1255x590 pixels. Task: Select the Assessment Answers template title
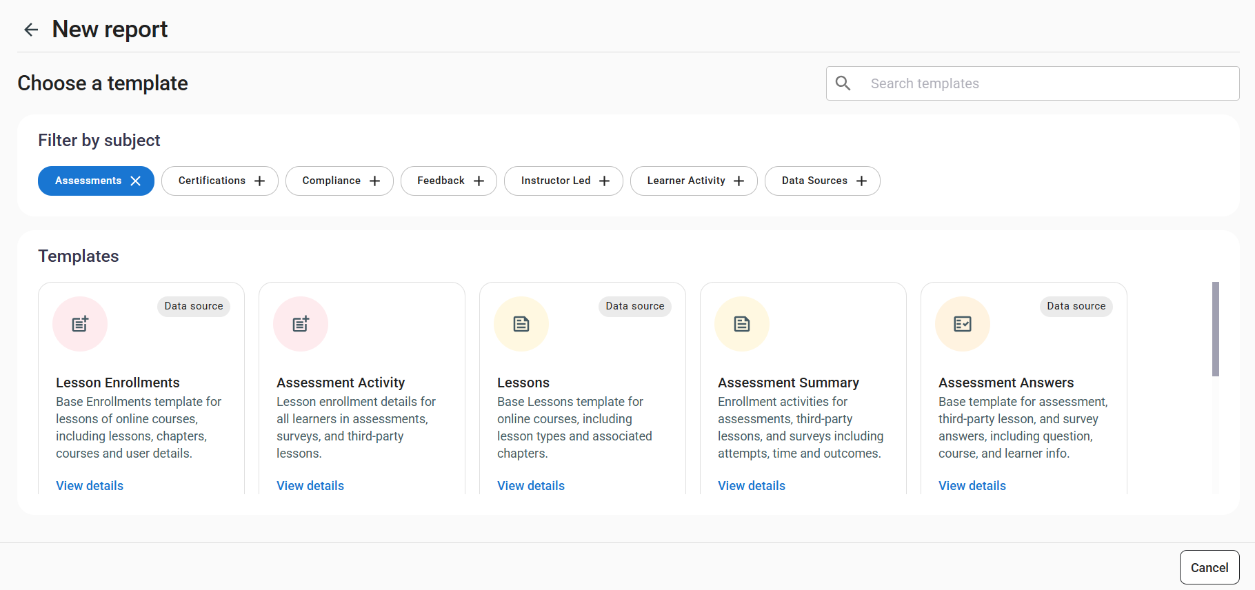coord(1006,383)
